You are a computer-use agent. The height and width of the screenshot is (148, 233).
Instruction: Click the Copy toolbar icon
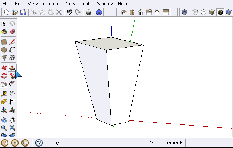pos(42,12)
